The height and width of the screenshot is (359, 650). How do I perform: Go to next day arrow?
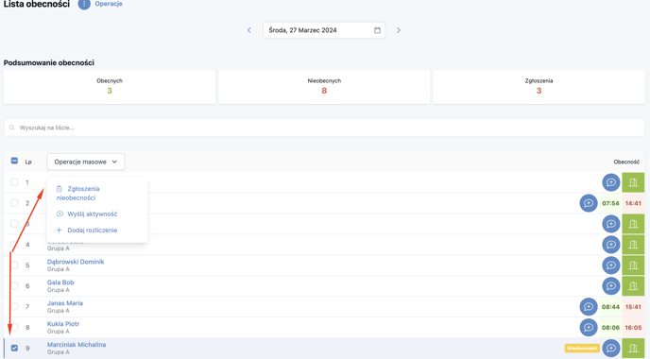point(399,30)
